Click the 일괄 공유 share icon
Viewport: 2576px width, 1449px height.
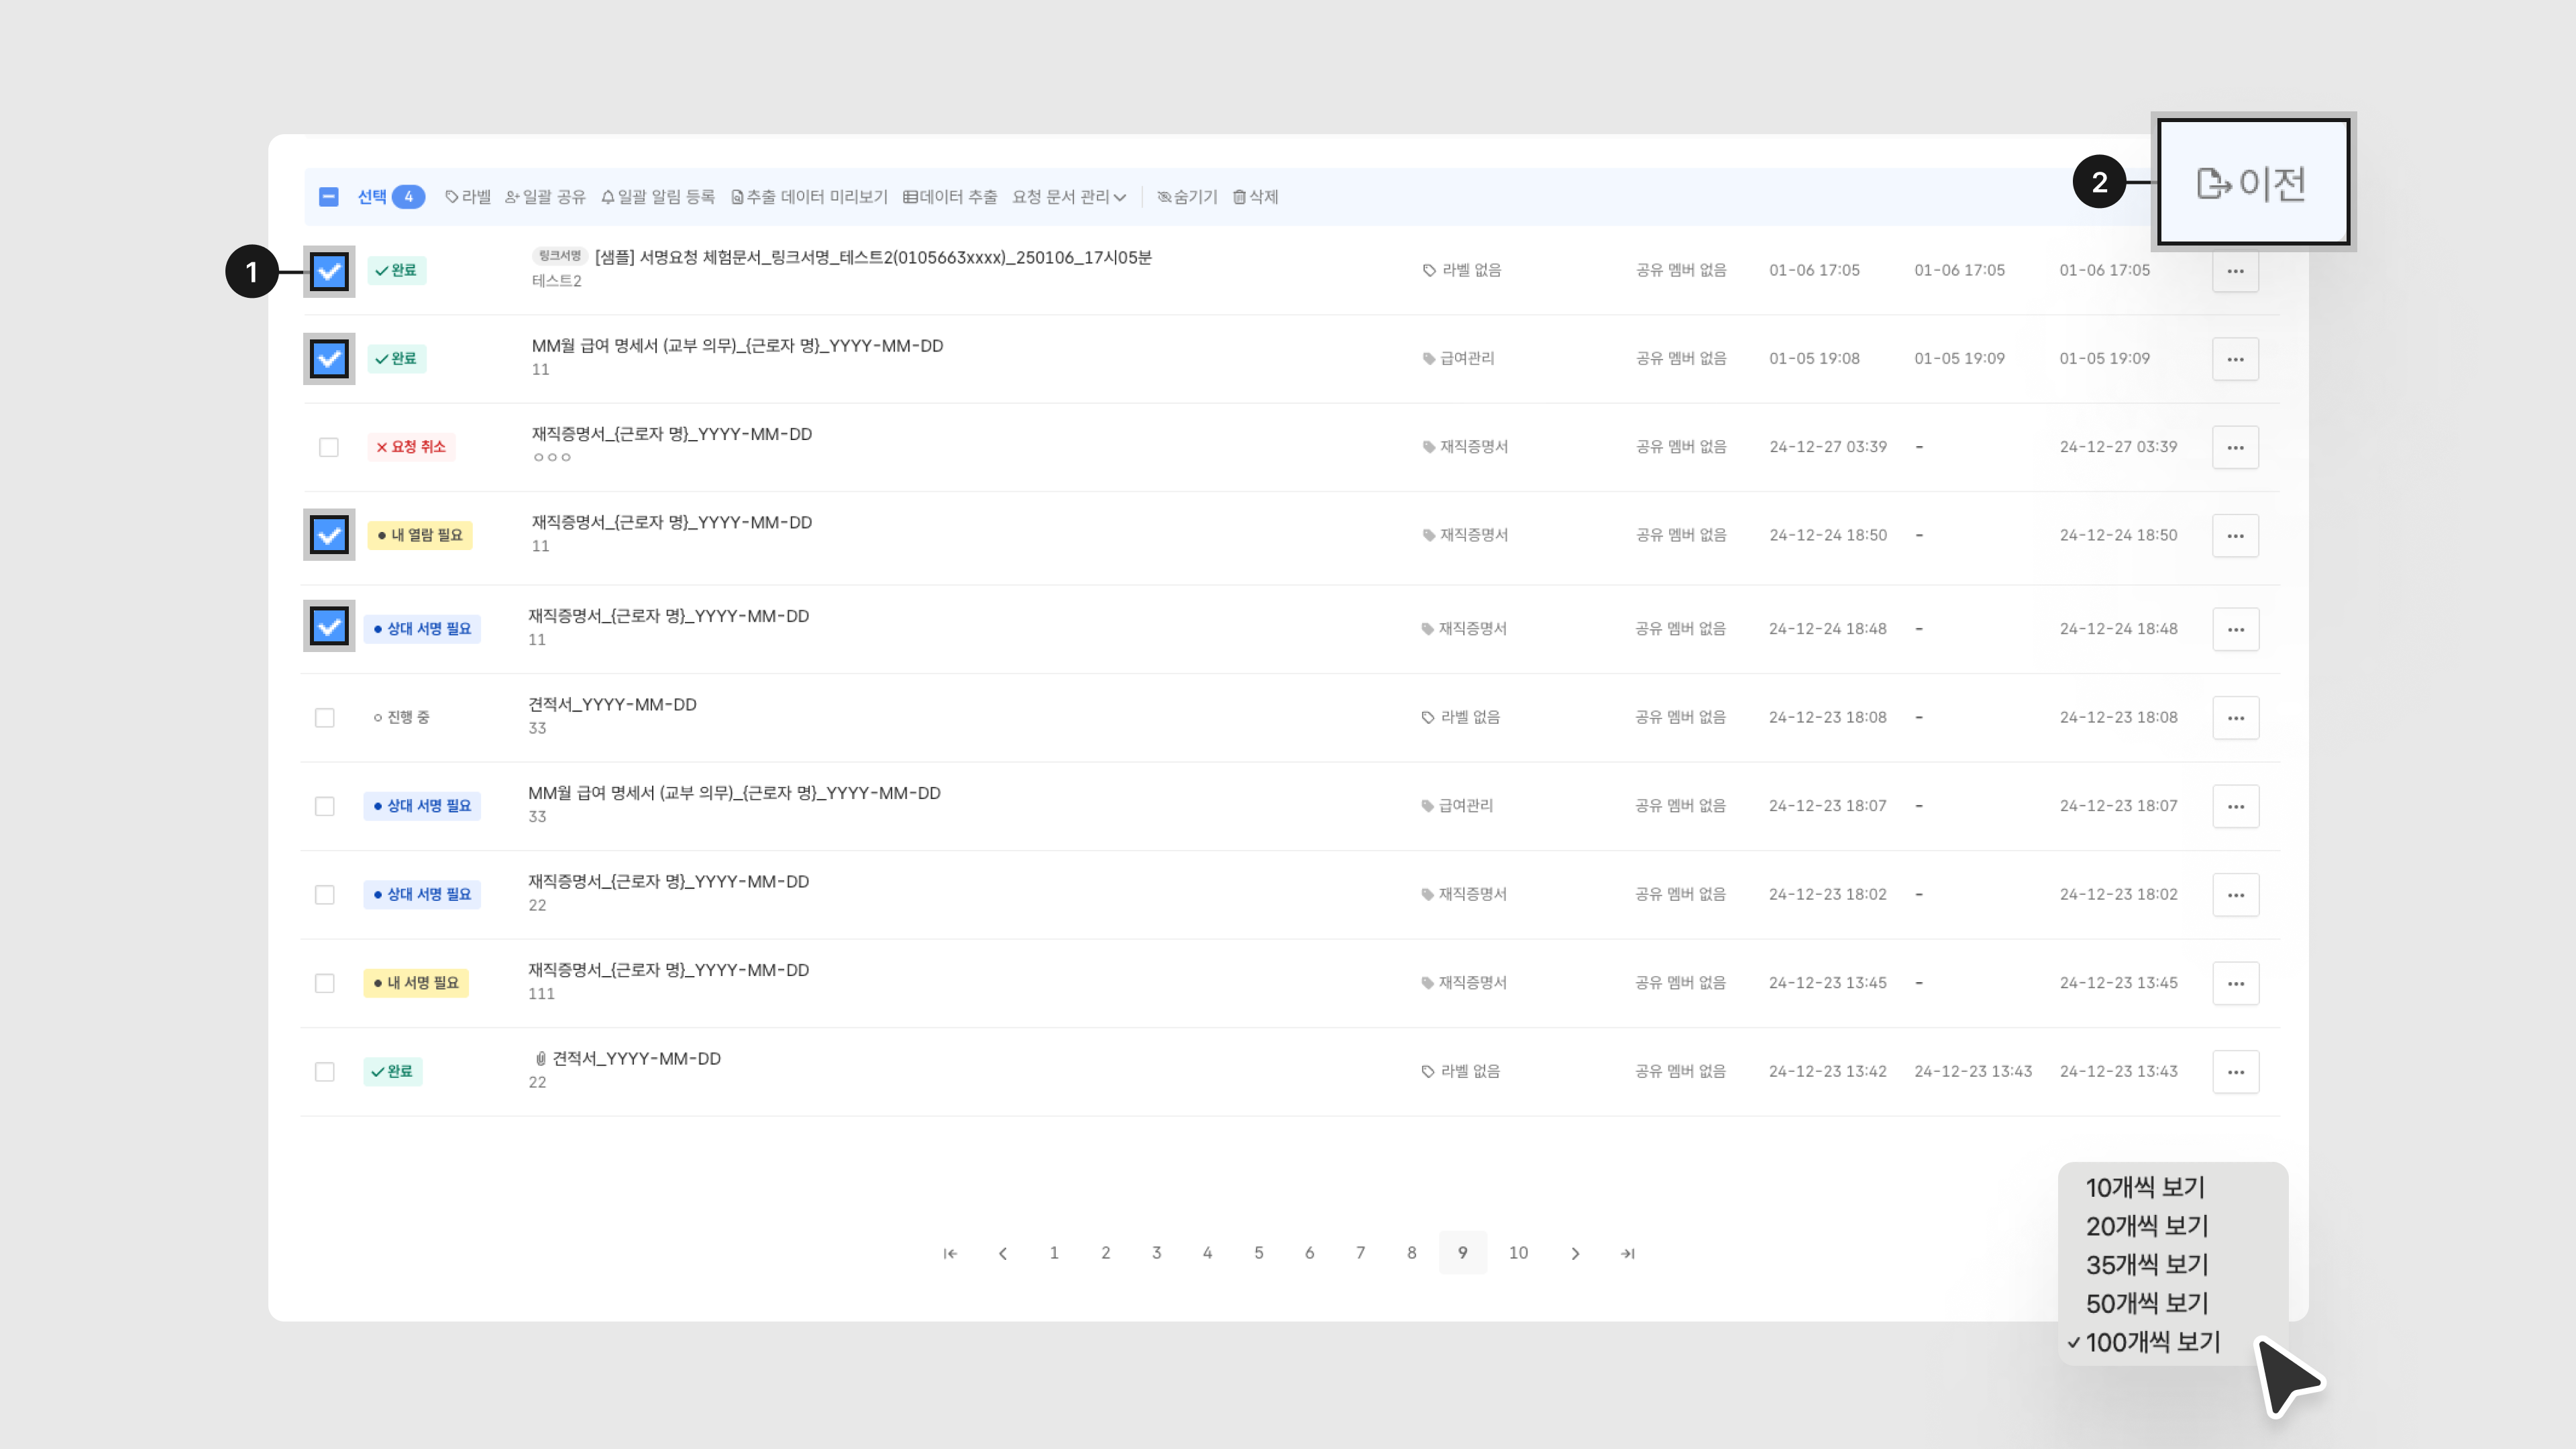pyautogui.click(x=512, y=197)
